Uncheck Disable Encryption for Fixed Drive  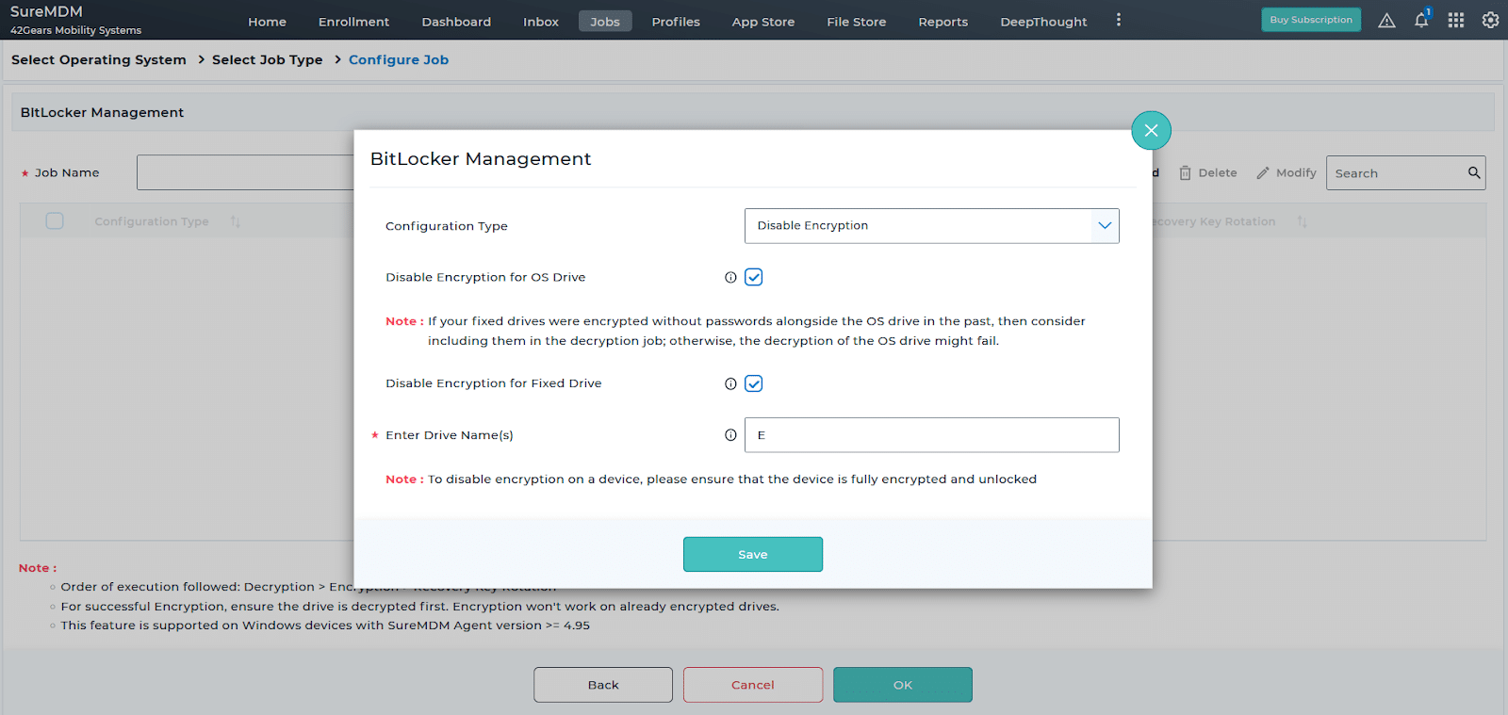tap(753, 383)
